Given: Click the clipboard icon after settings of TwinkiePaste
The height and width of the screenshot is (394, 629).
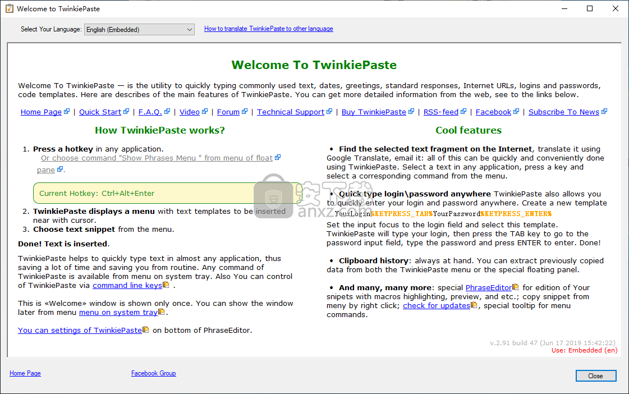Looking at the screenshot, I should [146, 330].
